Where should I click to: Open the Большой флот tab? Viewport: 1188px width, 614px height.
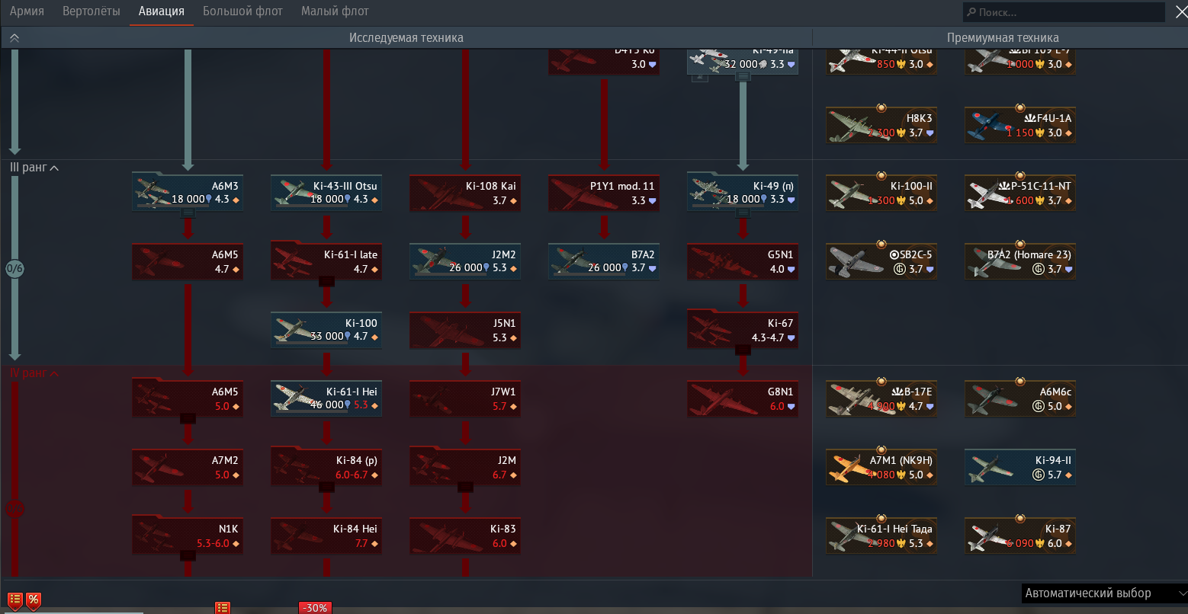pyautogui.click(x=242, y=11)
